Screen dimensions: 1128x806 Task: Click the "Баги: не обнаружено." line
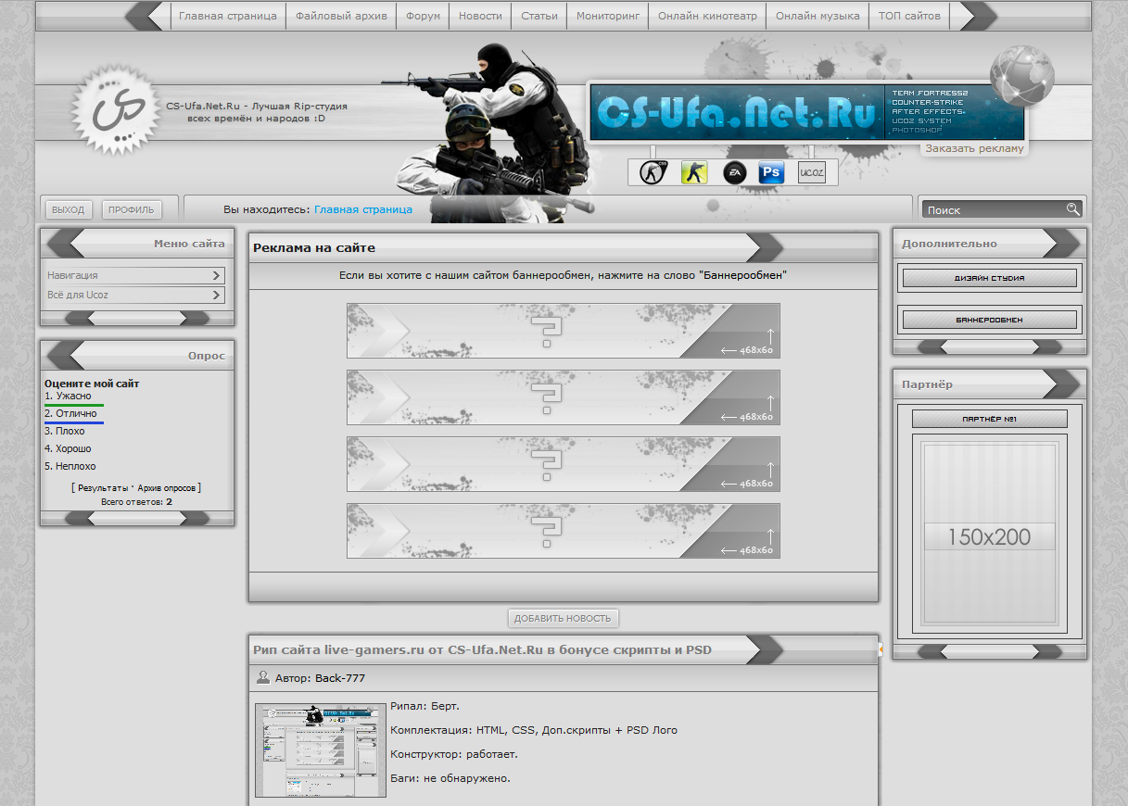tap(450, 778)
